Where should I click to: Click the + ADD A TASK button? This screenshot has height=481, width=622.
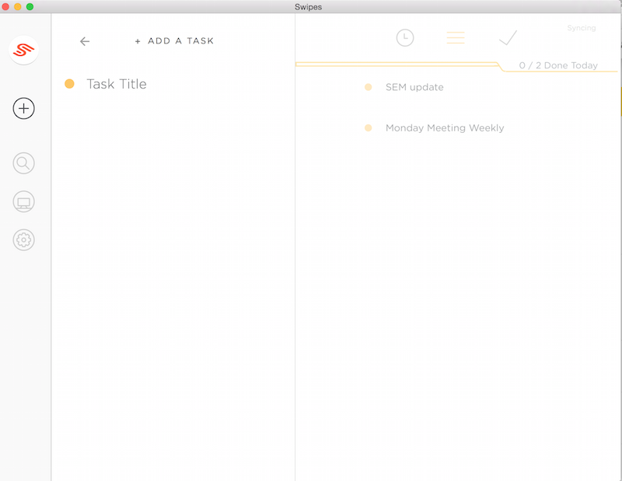tap(174, 41)
